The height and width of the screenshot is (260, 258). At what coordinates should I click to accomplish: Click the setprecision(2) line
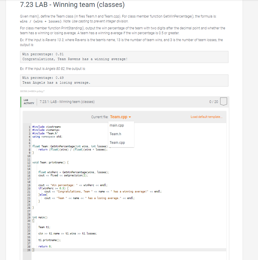(x=63, y=175)
